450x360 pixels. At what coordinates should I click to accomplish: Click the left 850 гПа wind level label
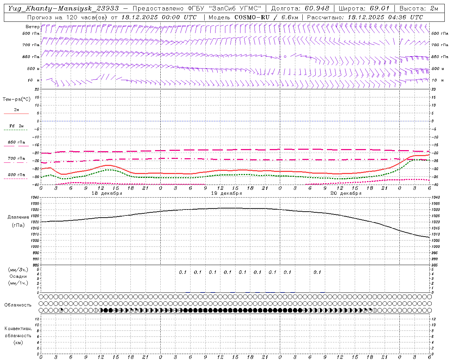(x=31, y=57)
